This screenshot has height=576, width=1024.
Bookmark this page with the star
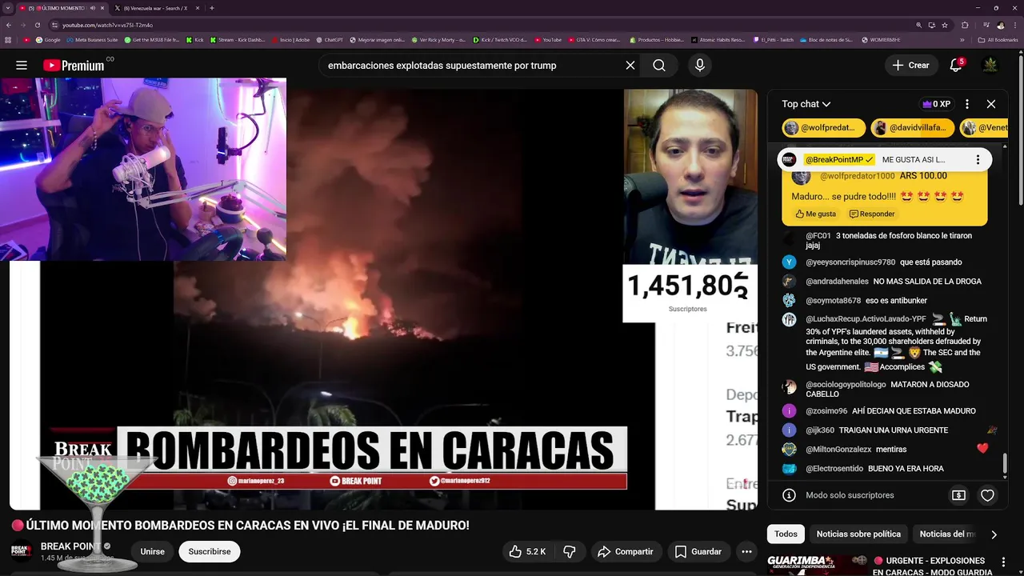[x=945, y=25]
